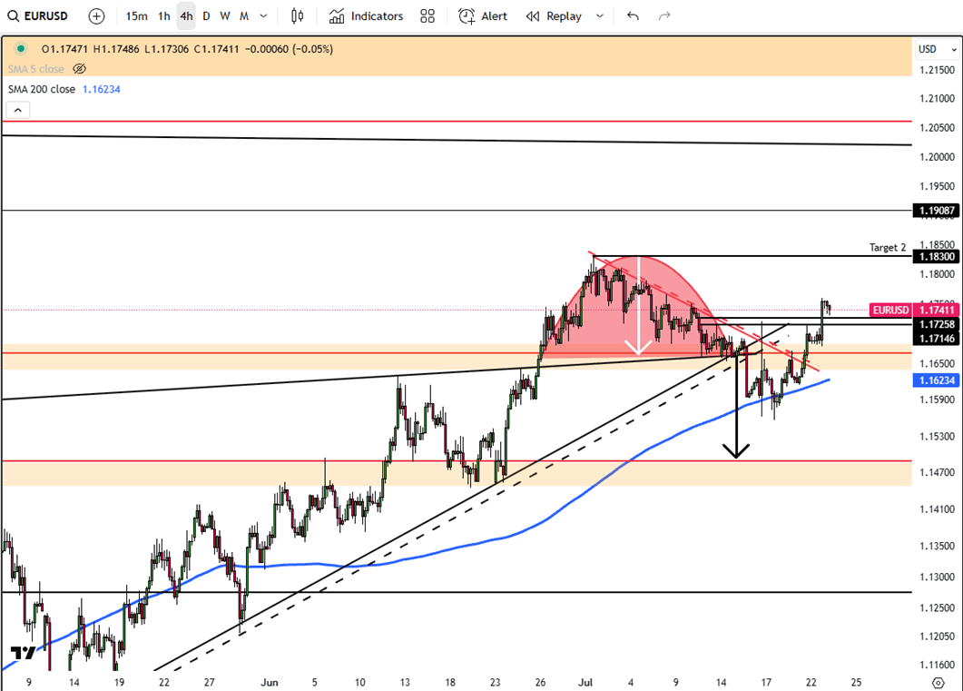Open the candlestick chart type selector
This screenshot has height=691, width=963.
[297, 16]
